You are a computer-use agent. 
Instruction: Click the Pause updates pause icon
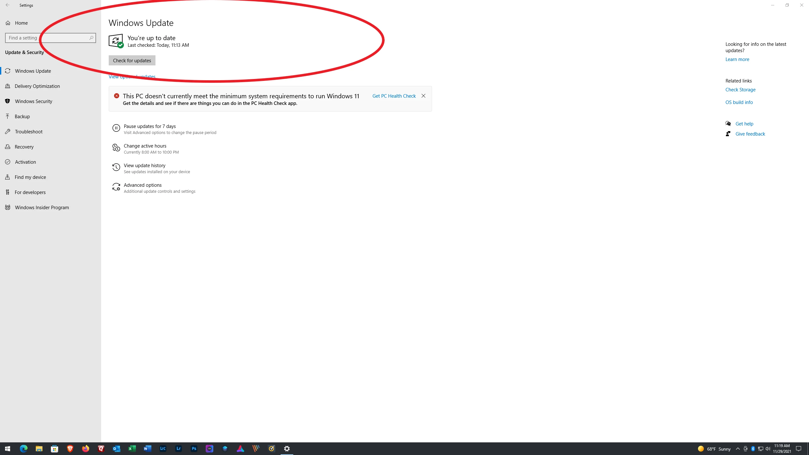[x=116, y=128]
